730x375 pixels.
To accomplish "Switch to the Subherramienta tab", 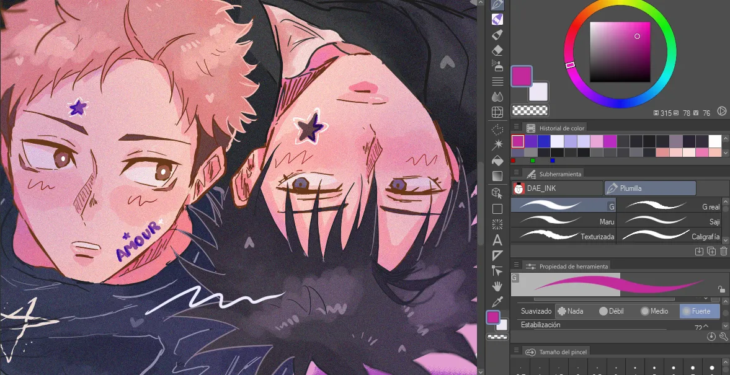I will tap(554, 174).
